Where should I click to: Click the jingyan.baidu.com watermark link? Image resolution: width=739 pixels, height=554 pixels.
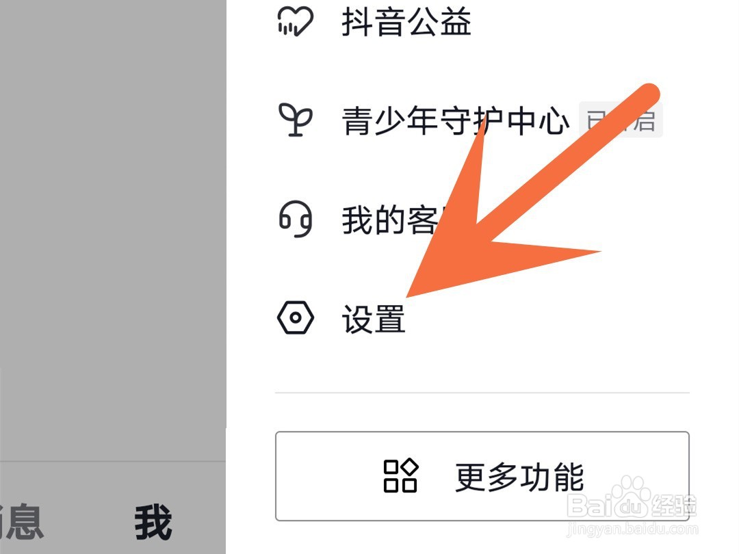[x=632, y=529]
